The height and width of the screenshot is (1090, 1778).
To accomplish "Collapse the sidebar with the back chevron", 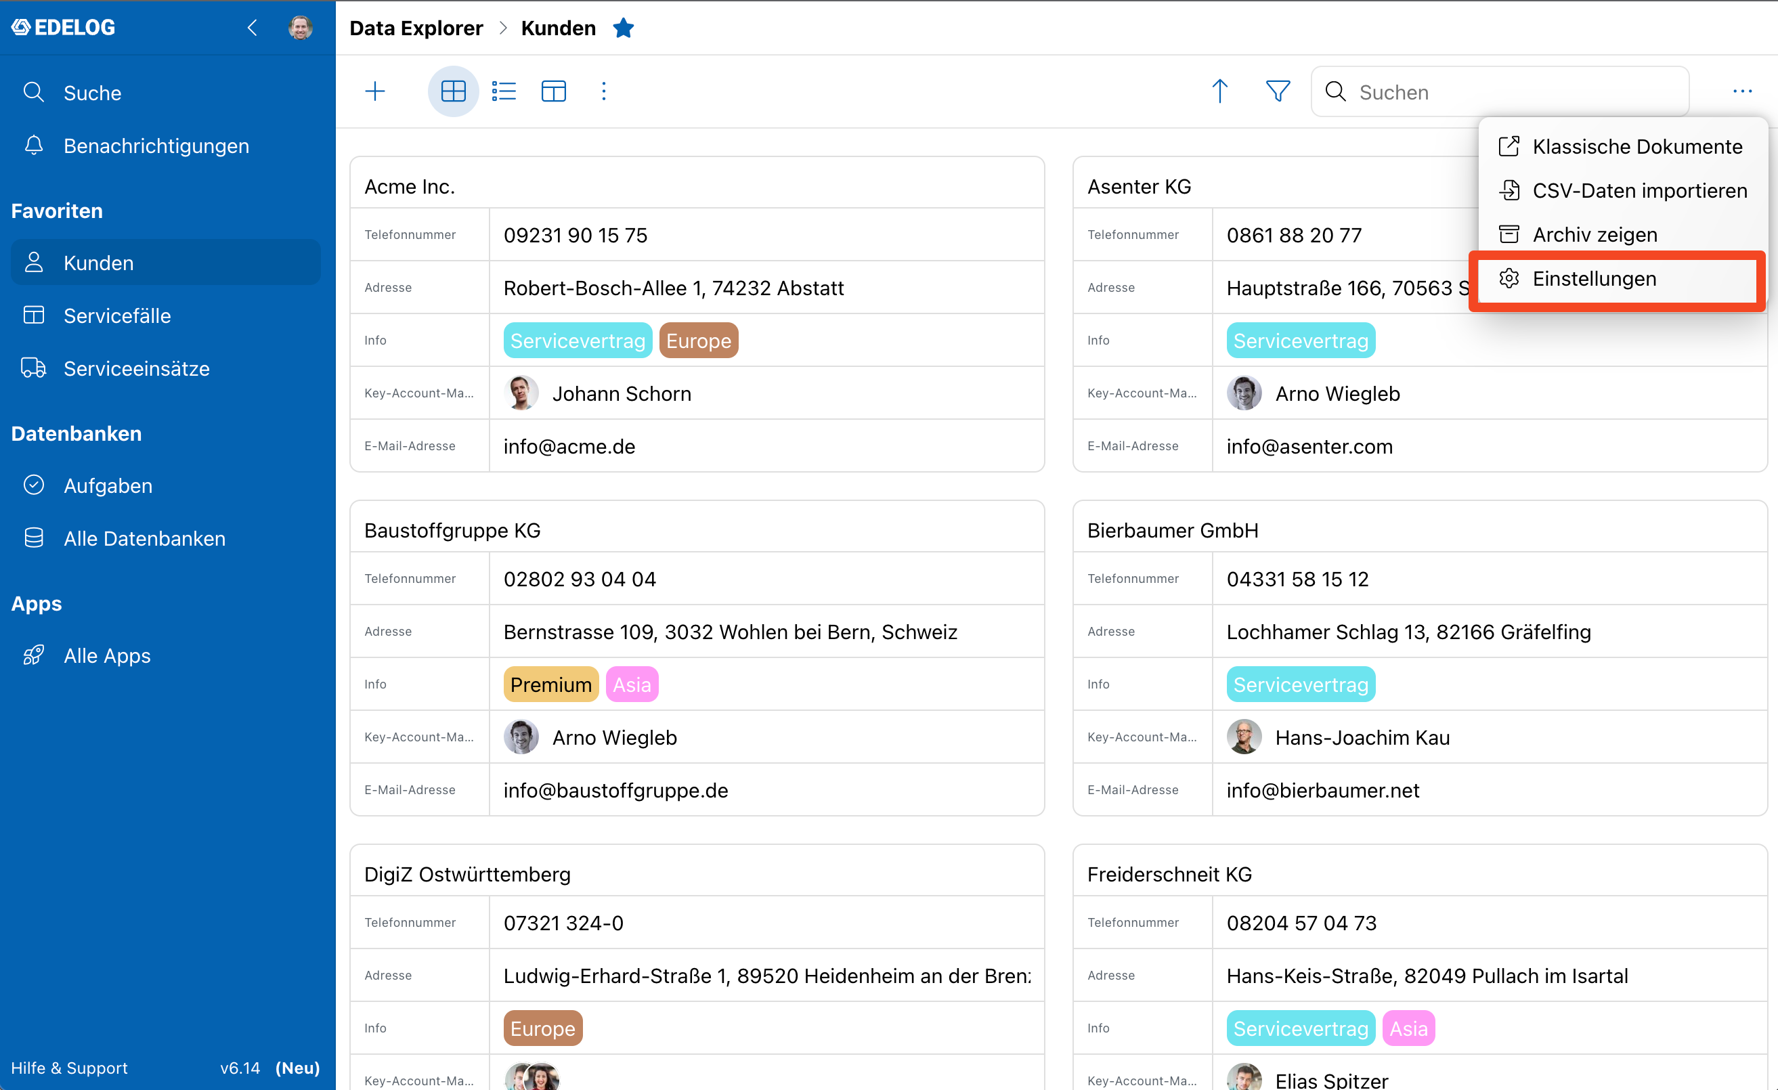I will (x=252, y=27).
